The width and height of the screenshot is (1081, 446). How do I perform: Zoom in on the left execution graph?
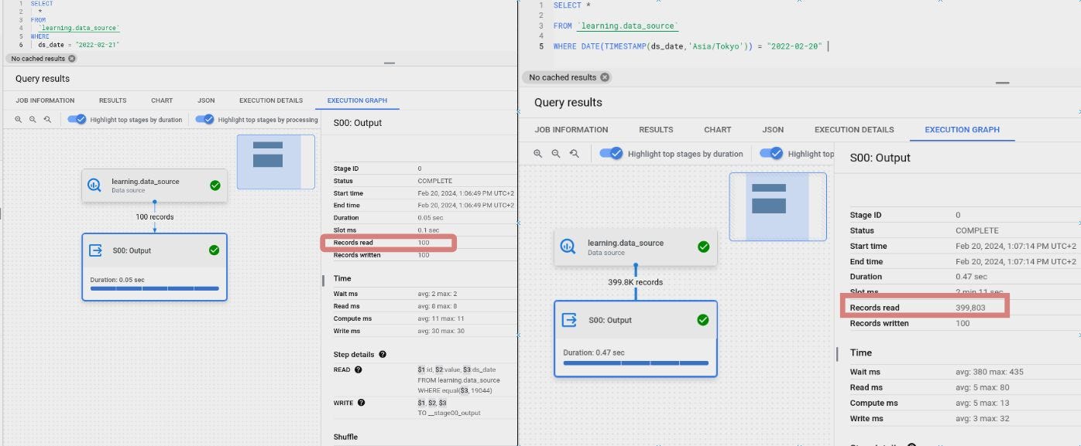coord(19,120)
